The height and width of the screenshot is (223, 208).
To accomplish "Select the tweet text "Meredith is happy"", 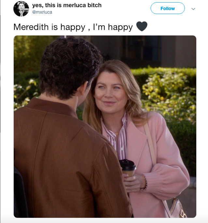I will (x=49, y=27).
